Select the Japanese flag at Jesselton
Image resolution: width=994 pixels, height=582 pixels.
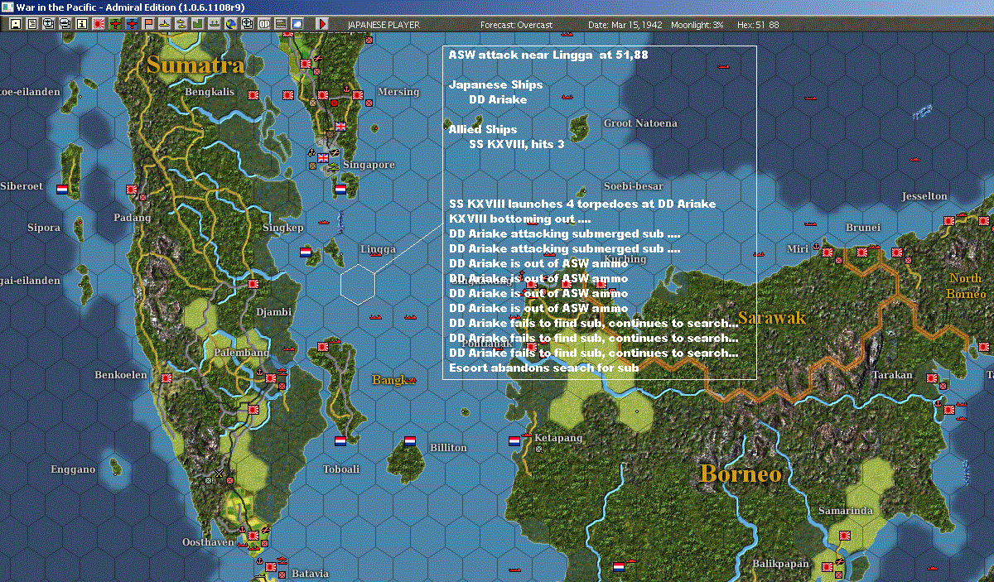click(948, 220)
